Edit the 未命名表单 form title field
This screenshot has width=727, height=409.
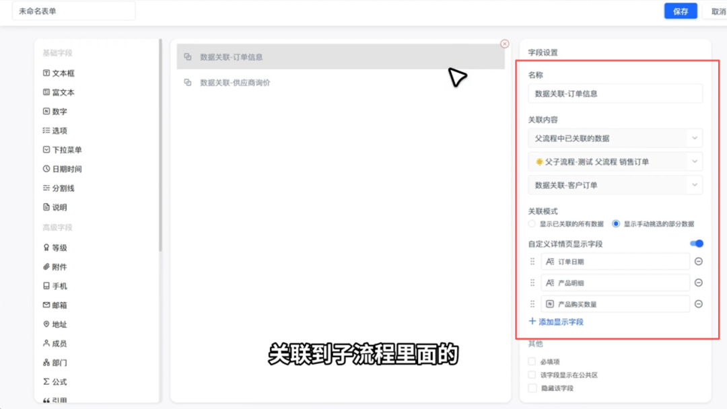tap(74, 11)
